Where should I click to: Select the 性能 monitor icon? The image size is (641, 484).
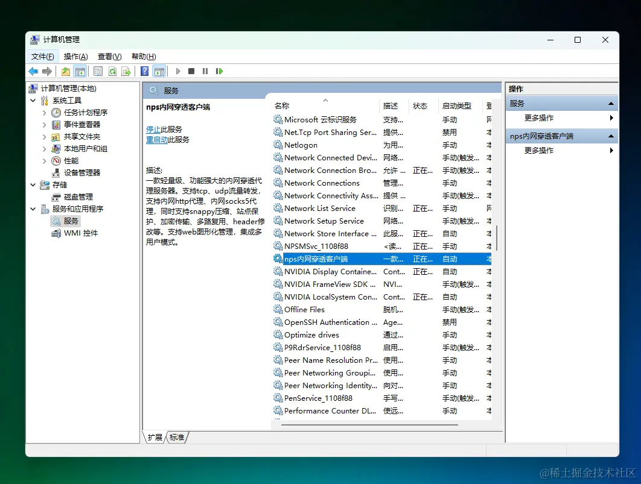(x=56, y=161)
